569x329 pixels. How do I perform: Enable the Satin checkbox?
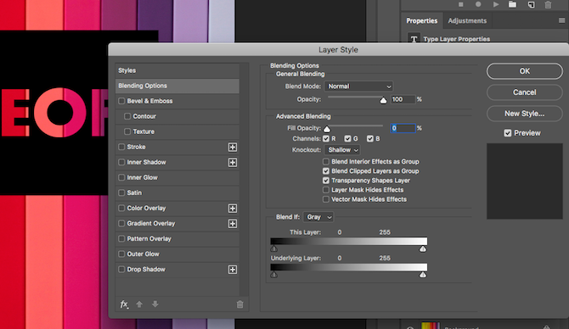point(121,192)
